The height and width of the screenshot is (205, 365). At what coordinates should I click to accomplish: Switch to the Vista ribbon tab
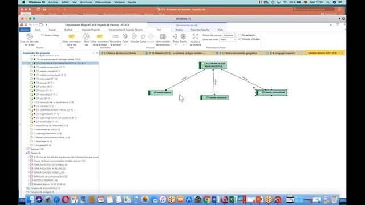pyautogui.click(x=220, y=30)
